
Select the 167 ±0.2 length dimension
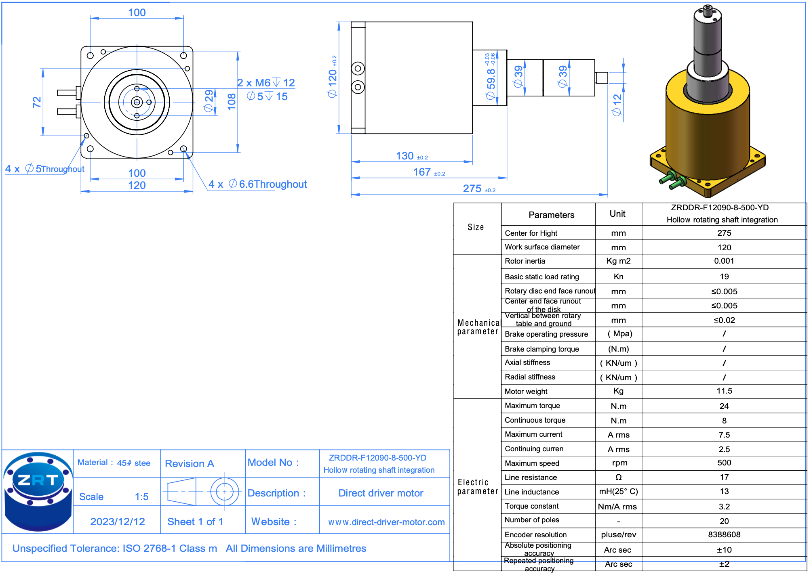click(x=429, y=172)
